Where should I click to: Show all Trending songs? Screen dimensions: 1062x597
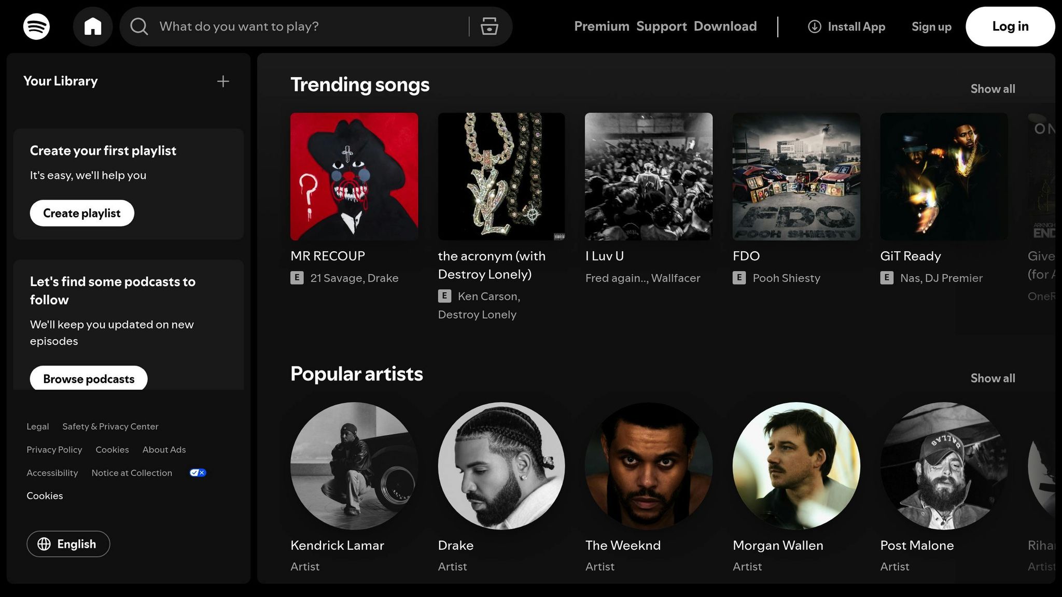(x=992, y=89)
